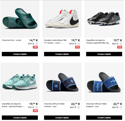
Task: Click Compra rápida for Roshe Injected Phylon
Action: 20,118
